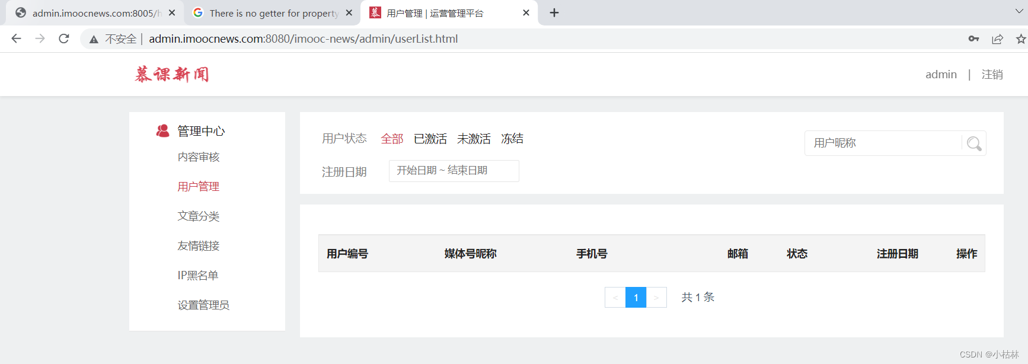1028x364 pixels.
Task: Click the browser back arrow
Action: [x=16, y=39]
